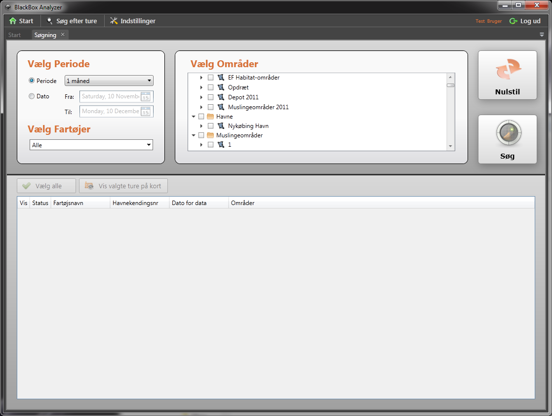Click the Fartøjsnavn column header

(x=80, y=203)
